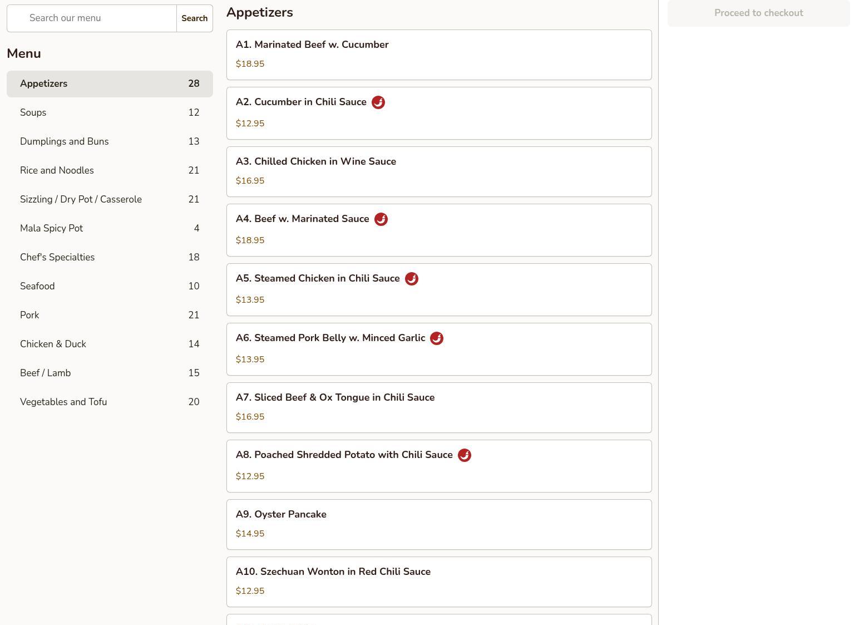Viewport: 859px width, 625px height.
Task: Switch to Rice and Noodles category
Action: click(x=110, y=171)
